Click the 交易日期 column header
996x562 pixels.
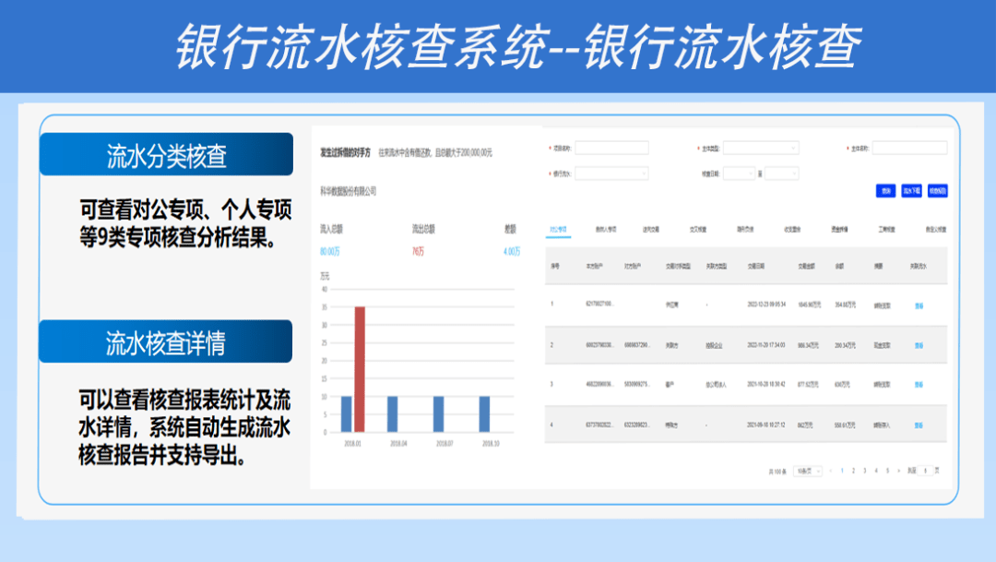pyautogui.click(x=756, y=267)
